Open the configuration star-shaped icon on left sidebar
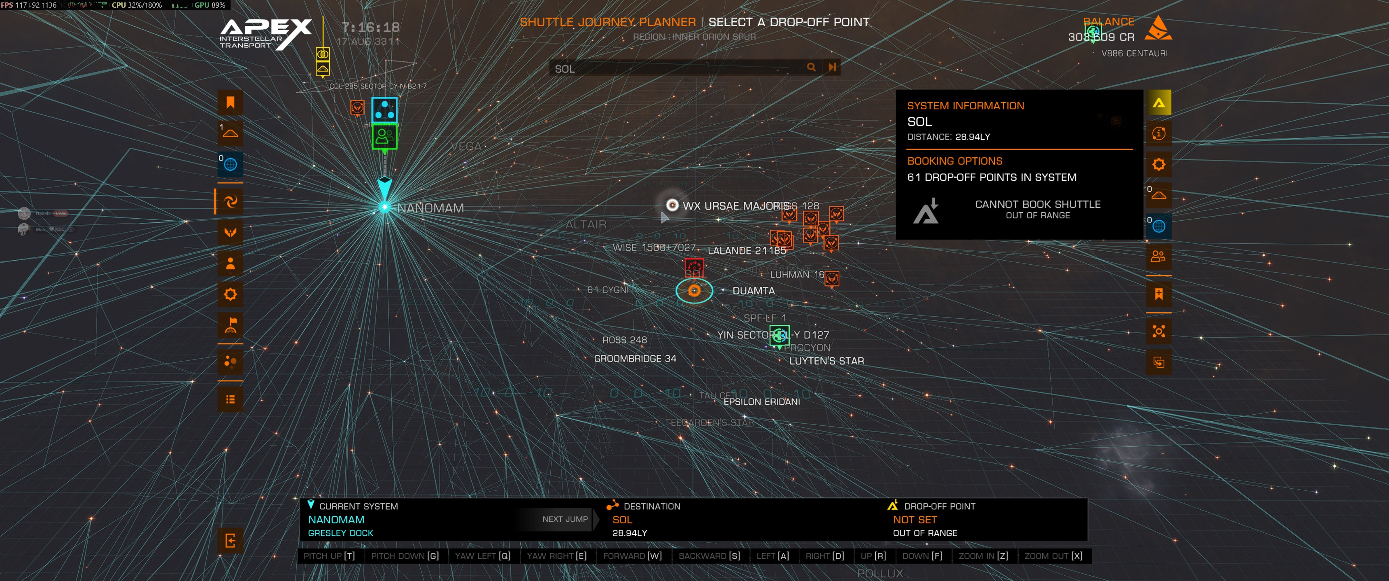Screen dimensions: 1389x581 coord(230,294)
